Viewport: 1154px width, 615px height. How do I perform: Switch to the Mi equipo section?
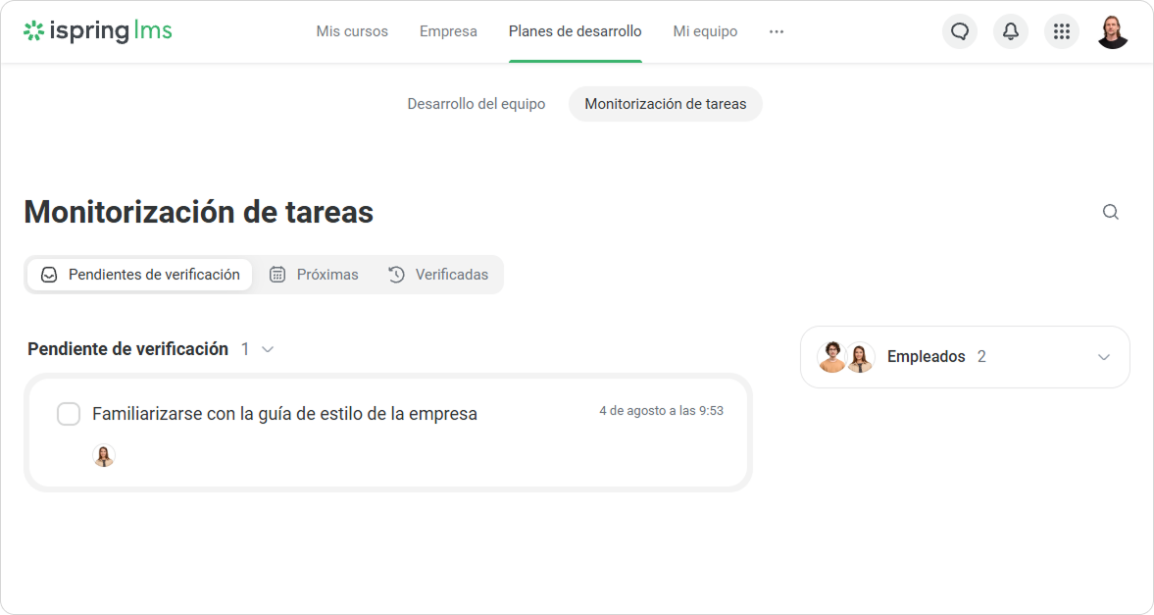(705, 31)
